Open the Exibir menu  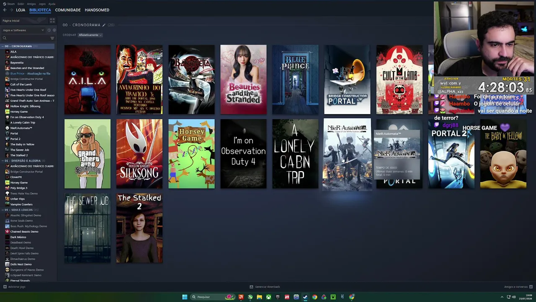(x=21, y=4)
